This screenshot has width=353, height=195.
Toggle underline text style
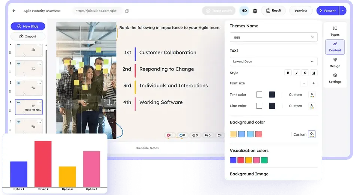pyautogui.click(x=314, y=73)
